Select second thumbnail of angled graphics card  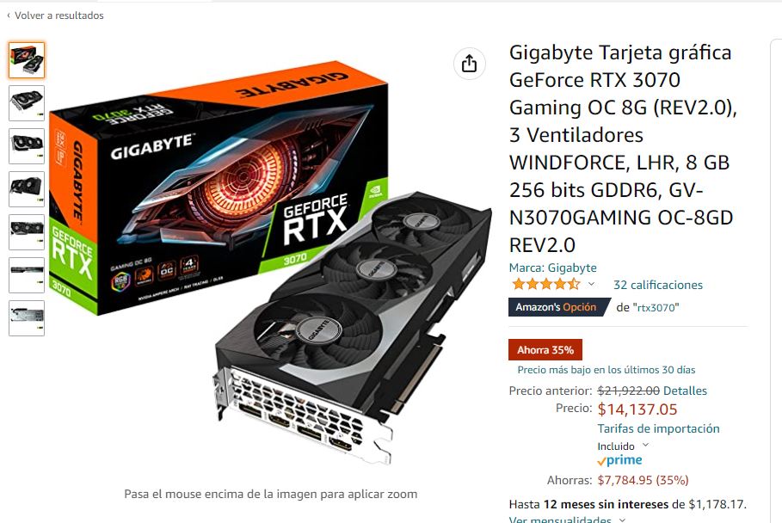27,103
